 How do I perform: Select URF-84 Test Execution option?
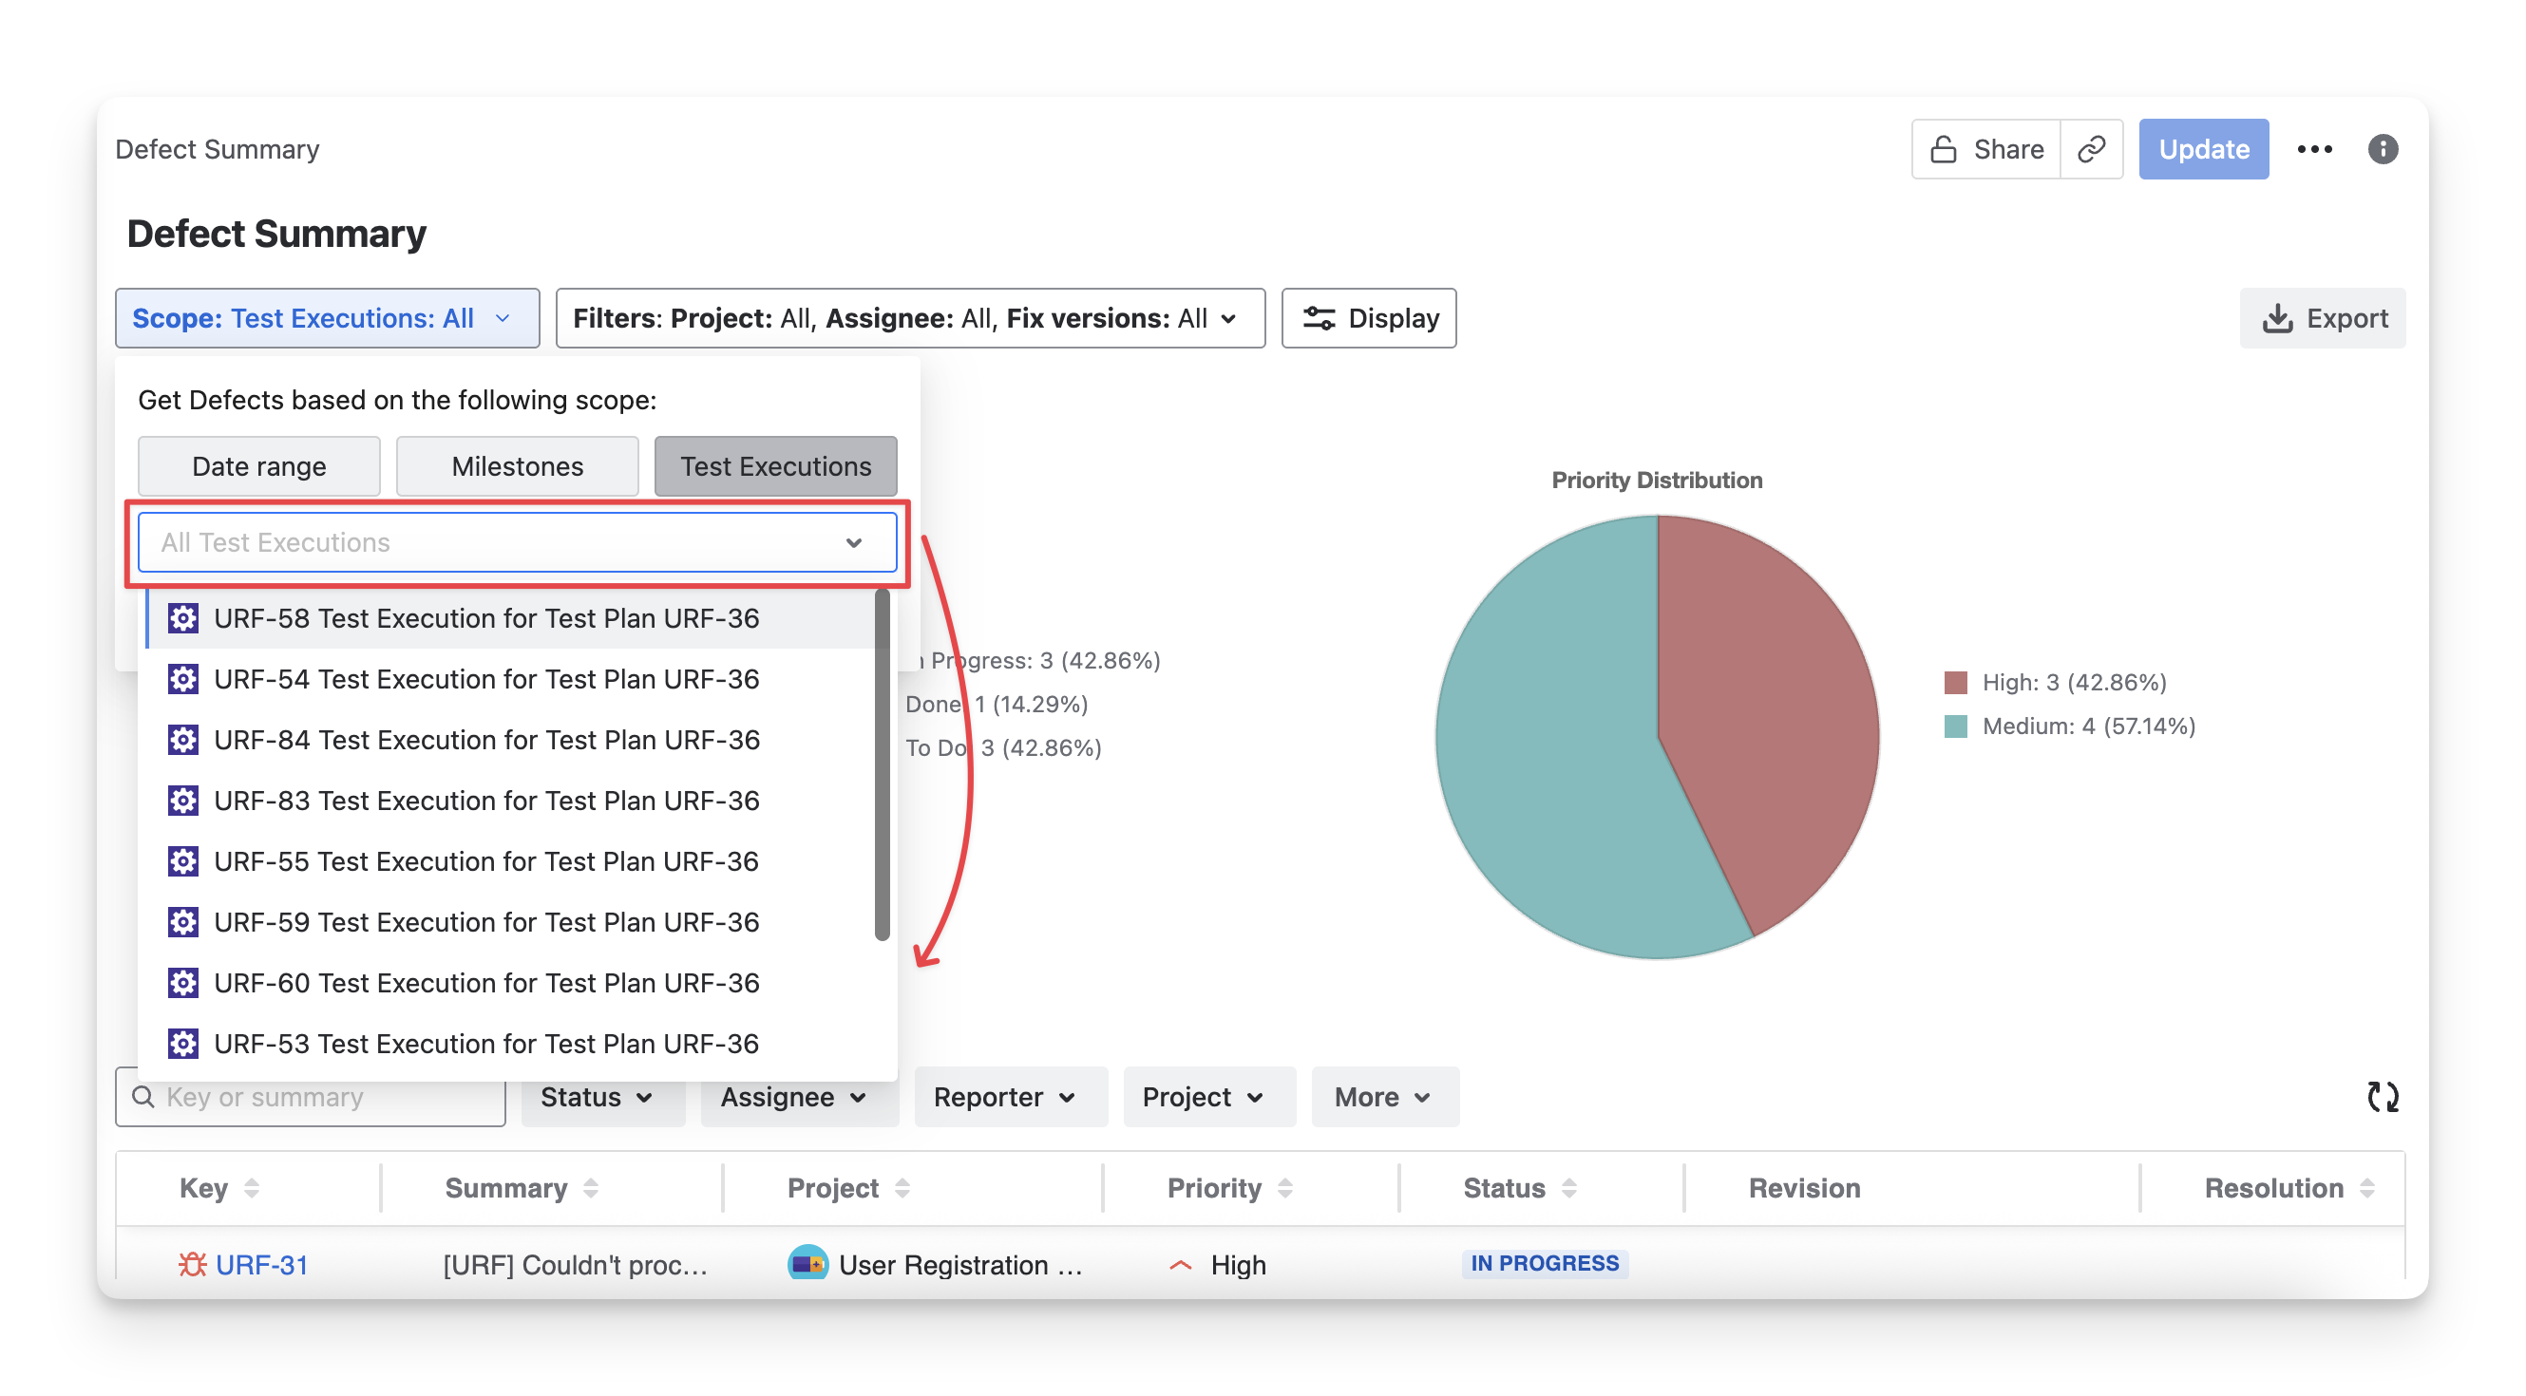tap(486, 740)
